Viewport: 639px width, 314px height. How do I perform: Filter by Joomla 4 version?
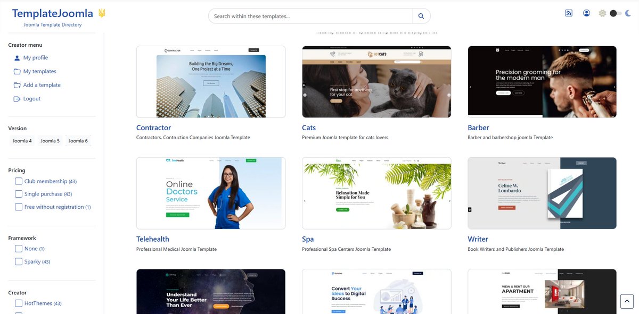22,141
